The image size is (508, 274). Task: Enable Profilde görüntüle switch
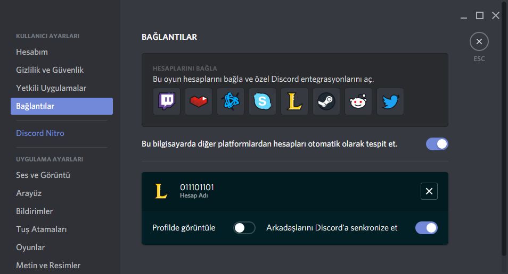[x=244, y=228]
